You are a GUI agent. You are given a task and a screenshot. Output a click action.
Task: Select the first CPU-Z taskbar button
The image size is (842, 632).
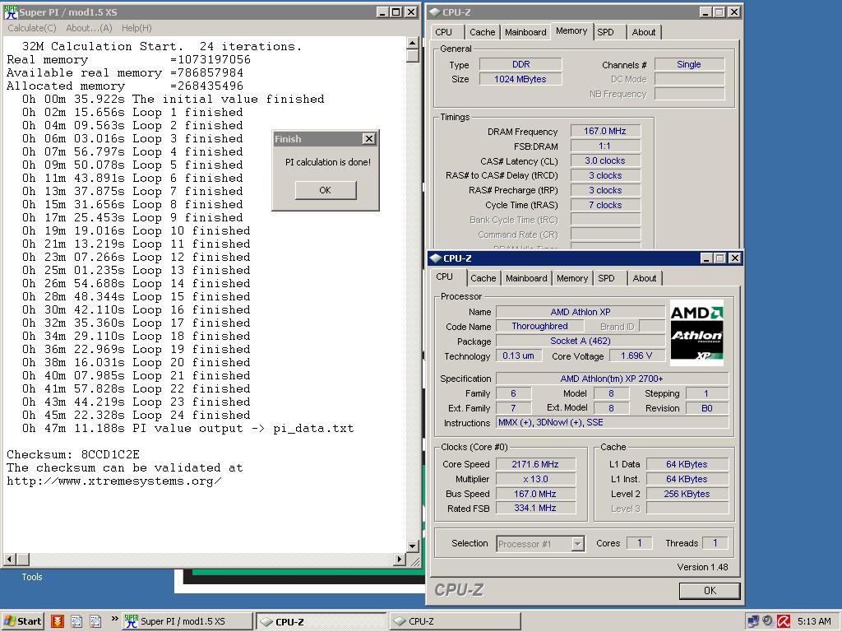(x=321, y=622)
